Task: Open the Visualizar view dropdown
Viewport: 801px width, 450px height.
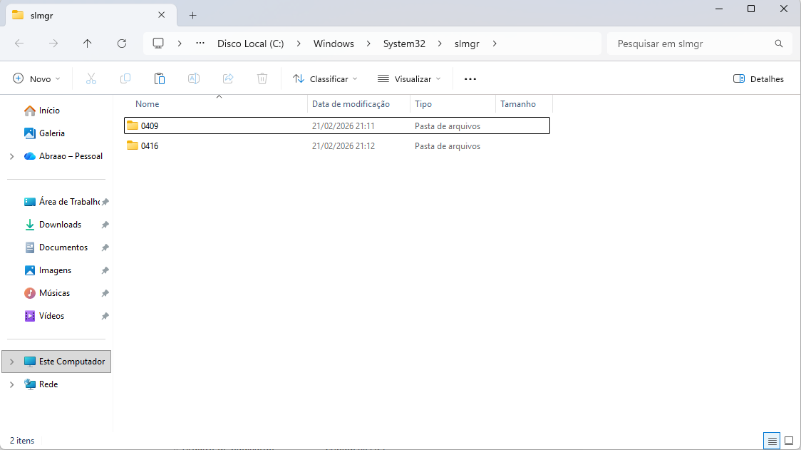Action: (408, 78)
